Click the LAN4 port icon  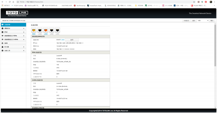pyautogui.click(x=40, y=30)
